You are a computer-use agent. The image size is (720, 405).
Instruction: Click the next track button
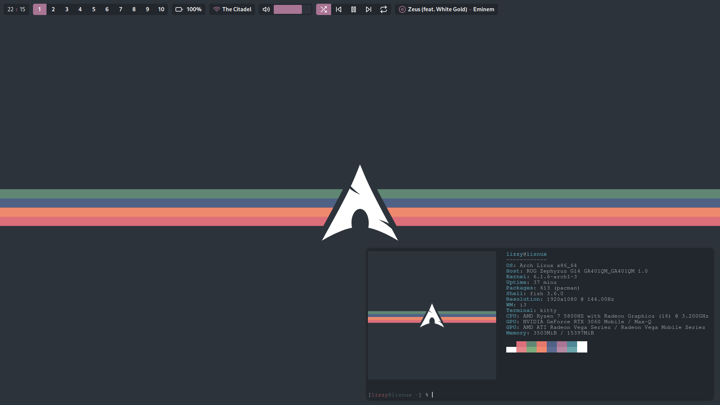click(368, 9)
